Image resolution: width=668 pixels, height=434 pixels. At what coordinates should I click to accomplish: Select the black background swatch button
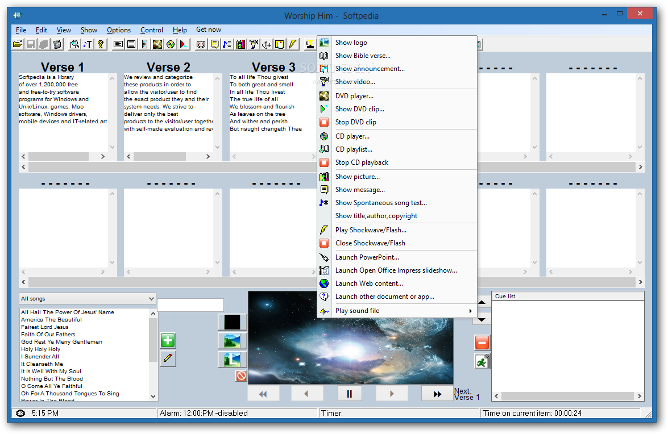(232, 322)
